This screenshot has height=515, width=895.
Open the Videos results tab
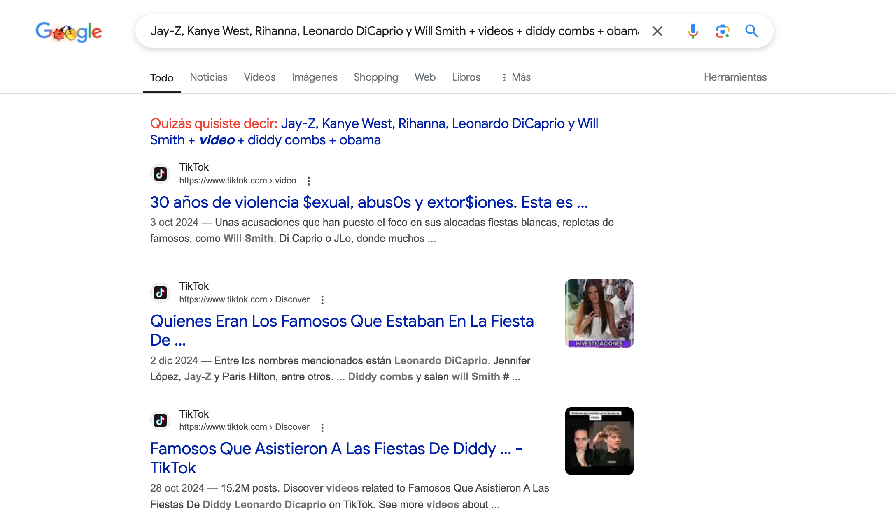point(259,77)
